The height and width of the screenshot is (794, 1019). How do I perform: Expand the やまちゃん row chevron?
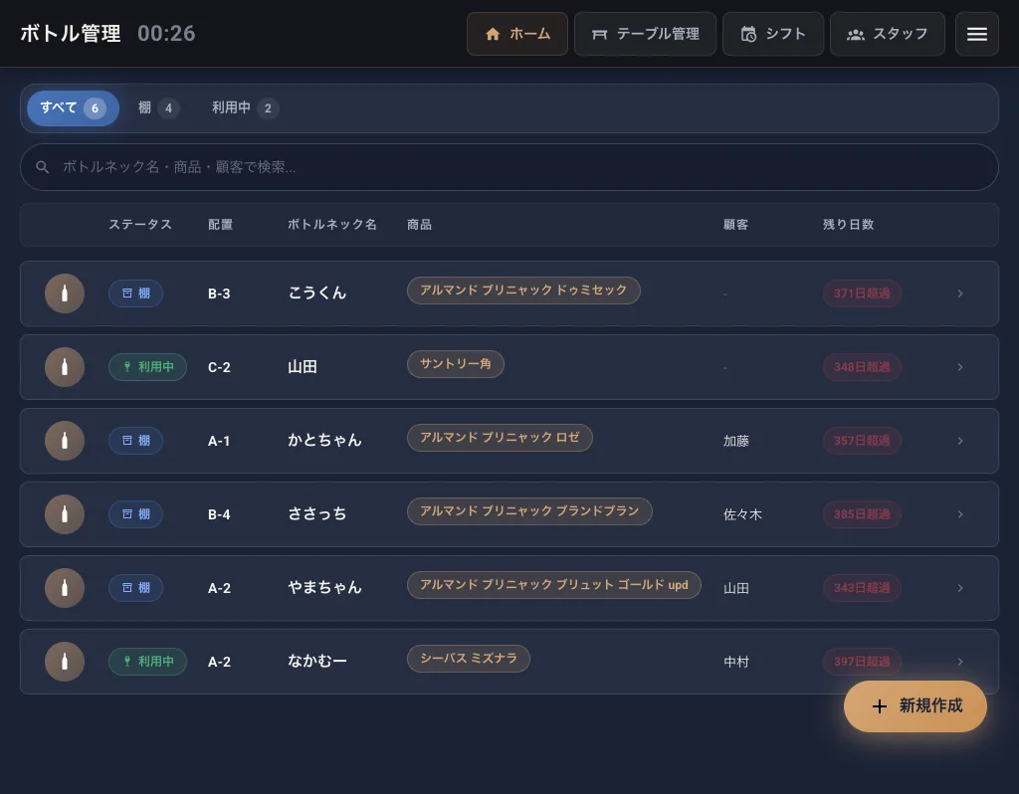click(960, 588)
